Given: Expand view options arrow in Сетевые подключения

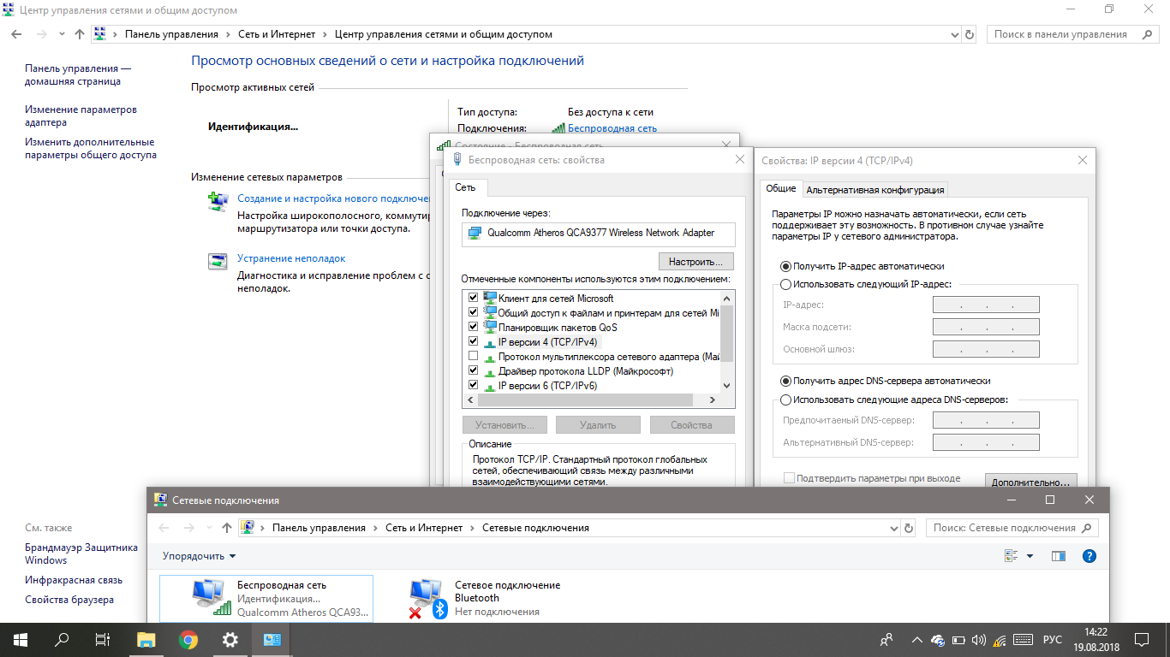Looking at the screenshot, I should [x=1030, y=556].
